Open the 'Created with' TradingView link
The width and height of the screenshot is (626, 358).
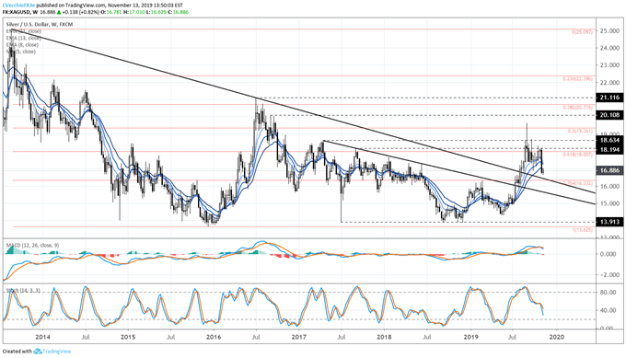tap(37, 352)
